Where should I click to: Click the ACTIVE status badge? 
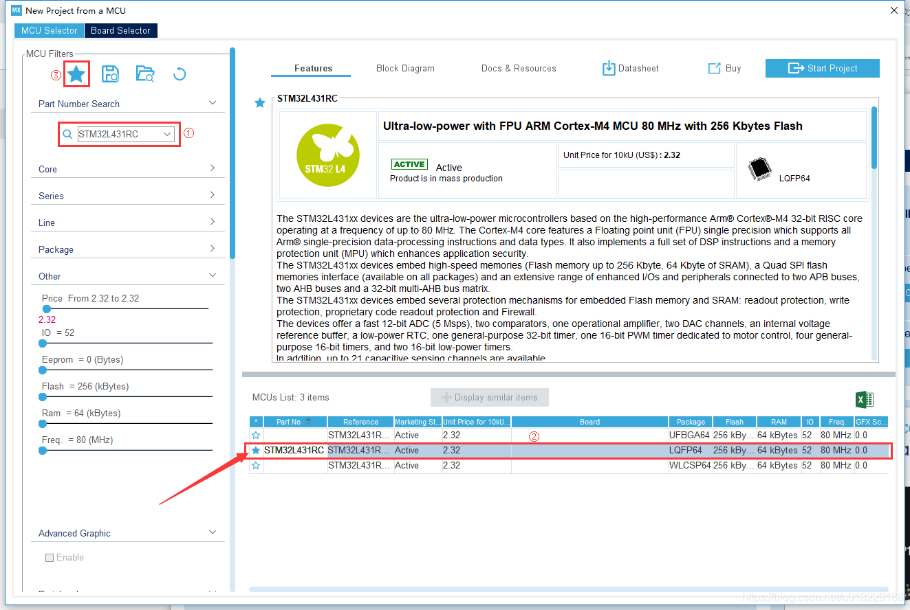click(409, 164)
